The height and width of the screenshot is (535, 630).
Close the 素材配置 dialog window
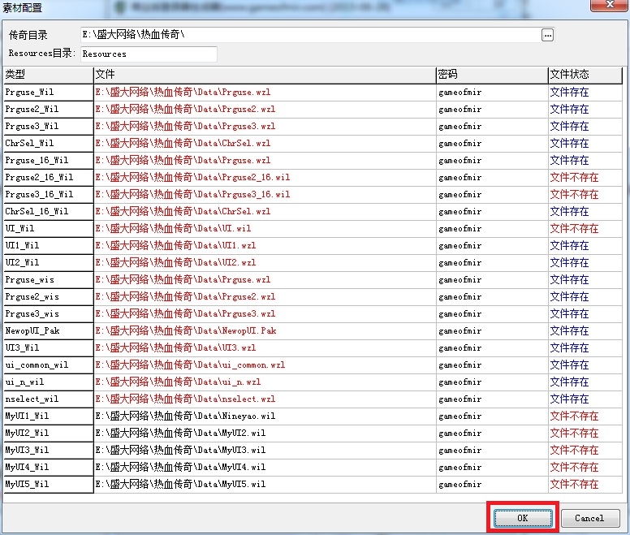coord(613,7)
